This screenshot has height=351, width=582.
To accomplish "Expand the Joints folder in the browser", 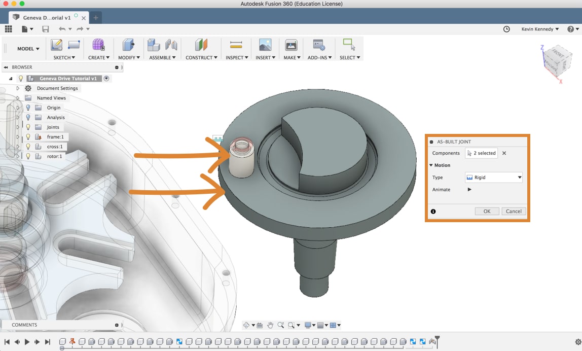I will click(x=18, y=127).
